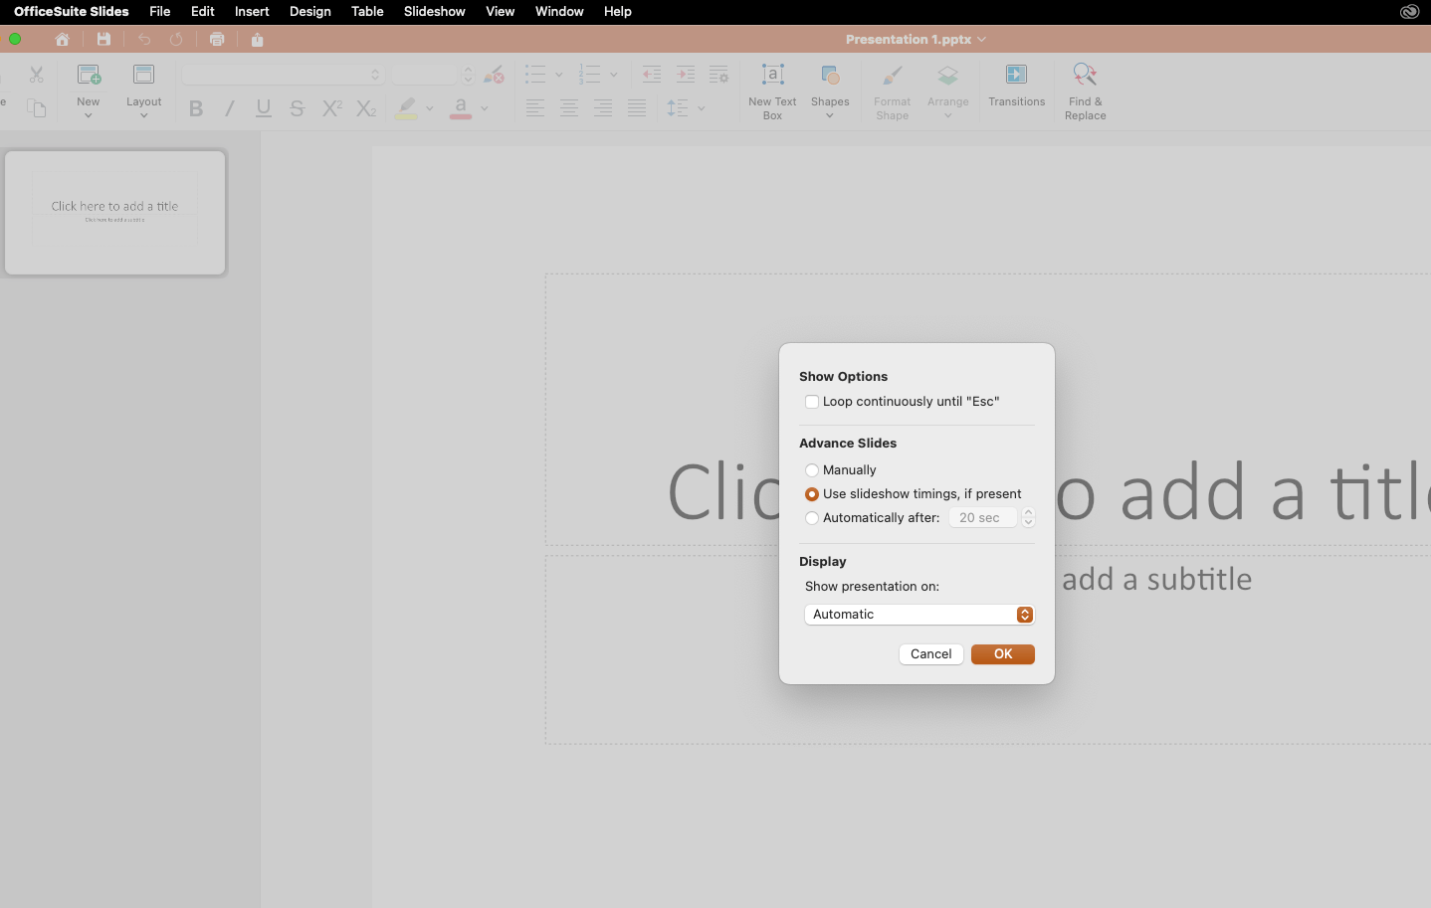Open the Transitions panel
Viewport: 1431px width, 908px height.
click(1016, 90)
